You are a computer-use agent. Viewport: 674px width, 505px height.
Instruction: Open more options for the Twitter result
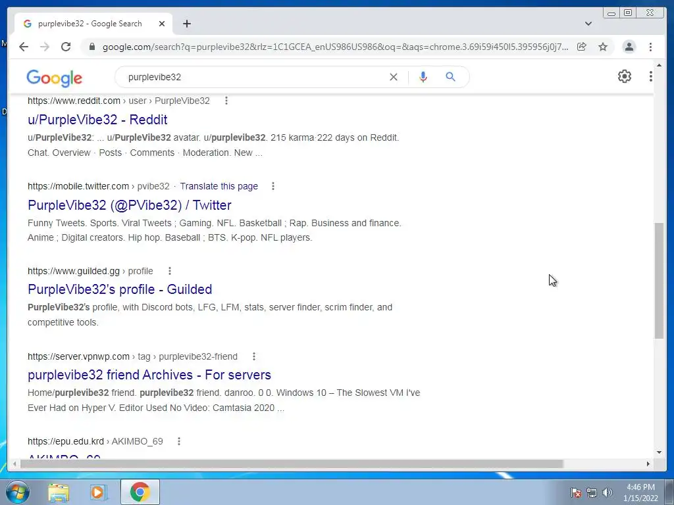[x=273, y=186]
